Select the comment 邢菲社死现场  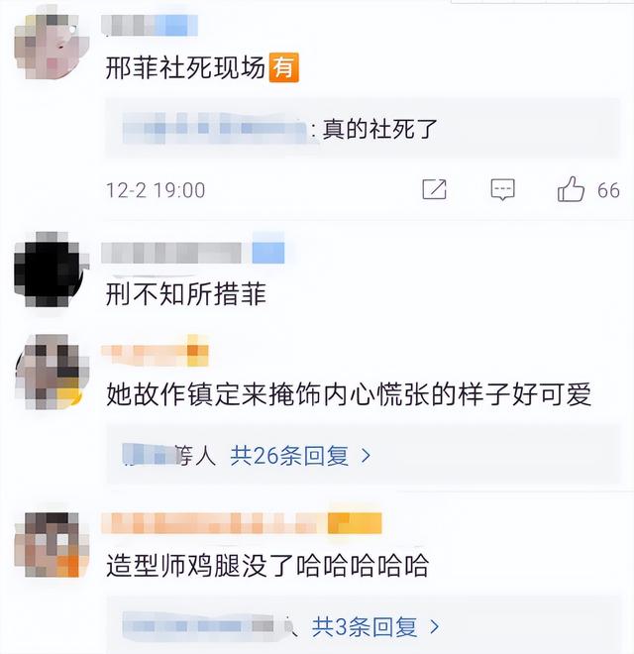[185, 67]
